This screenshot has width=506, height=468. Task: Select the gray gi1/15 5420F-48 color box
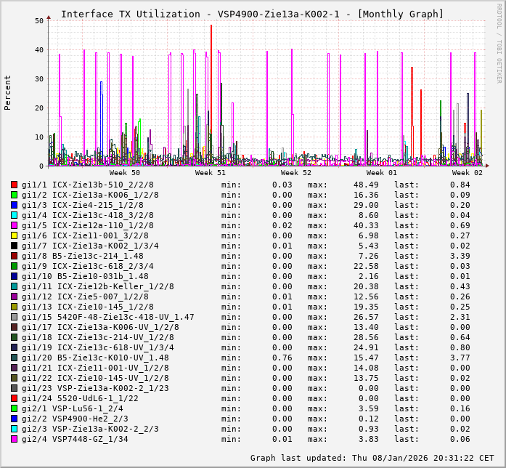[x=15, y=317]
